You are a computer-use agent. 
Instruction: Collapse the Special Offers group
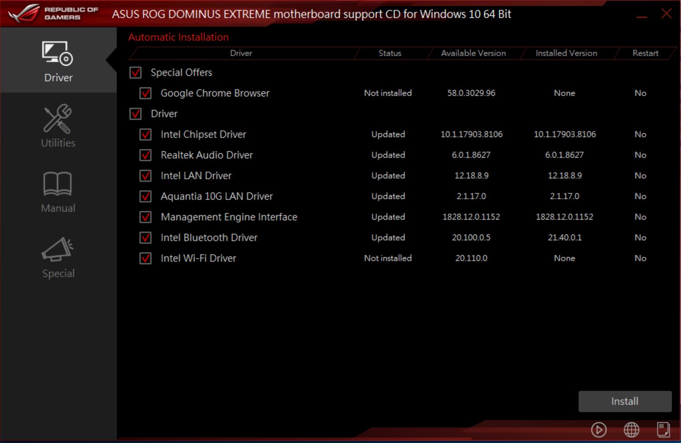pyautogui.click(x=135, y=72)
